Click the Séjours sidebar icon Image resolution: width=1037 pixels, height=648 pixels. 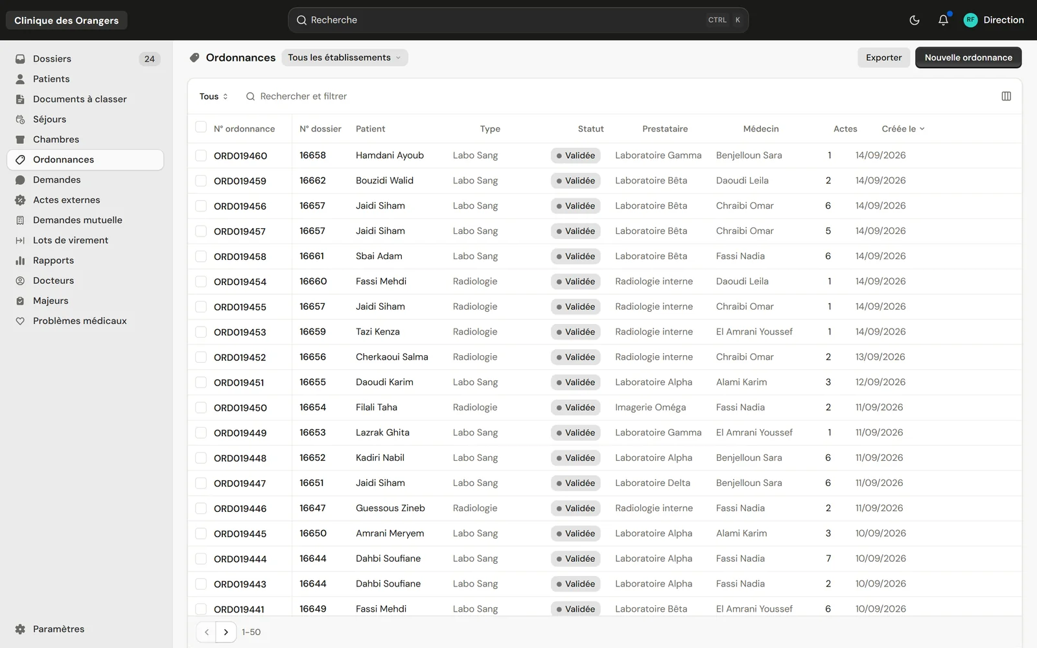pos(20,119)
